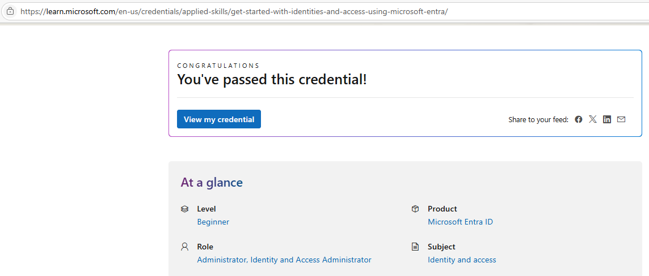
Task: Share credential to LinkedIn
Action: [607, 119]
